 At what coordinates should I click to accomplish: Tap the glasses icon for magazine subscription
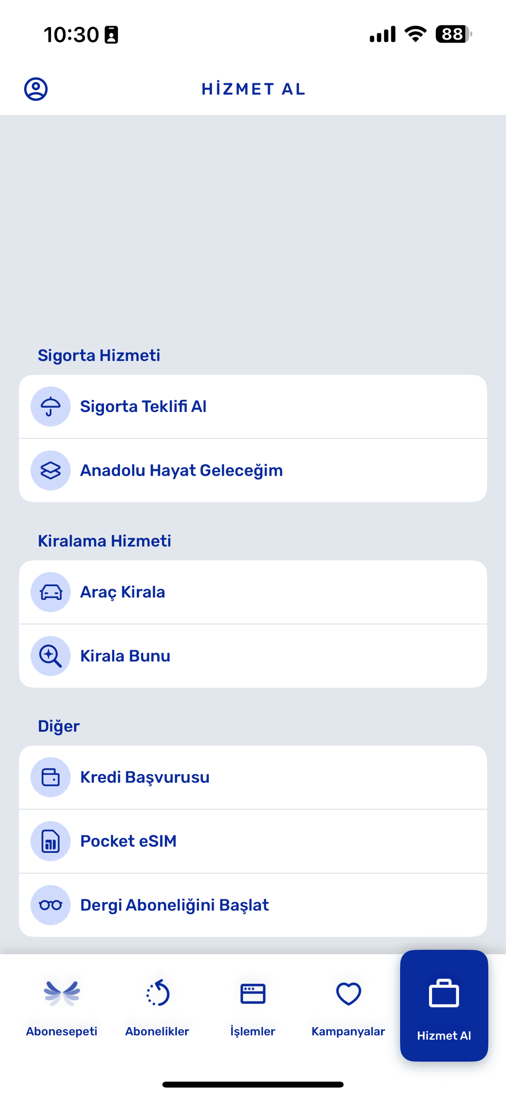tap(51, 905)
